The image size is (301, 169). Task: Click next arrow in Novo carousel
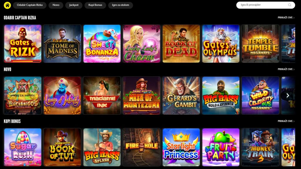point(287,95)
